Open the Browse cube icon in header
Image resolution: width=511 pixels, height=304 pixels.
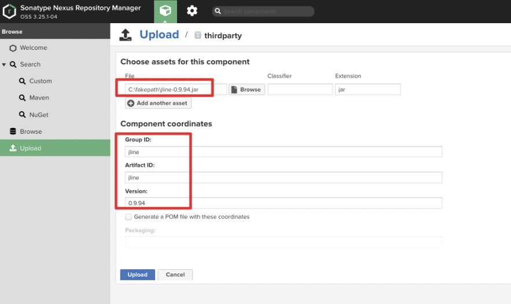click(166, 11)
